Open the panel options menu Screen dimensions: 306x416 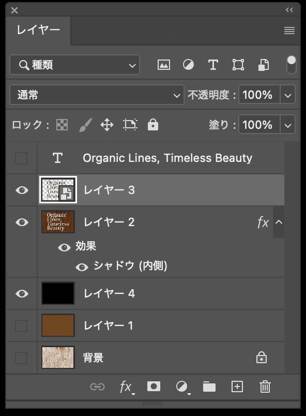click(x=288, y=31)
